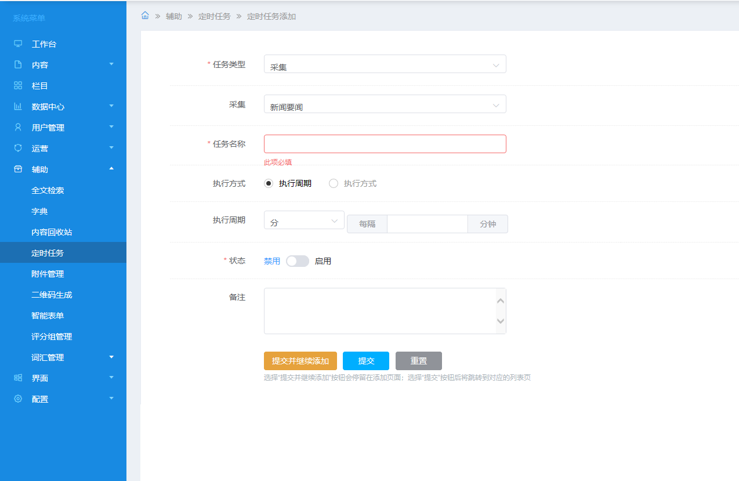This screenshot has width=739, height=481.
Task: Click the 栏目 grid icon
Action: coord(18,85)
